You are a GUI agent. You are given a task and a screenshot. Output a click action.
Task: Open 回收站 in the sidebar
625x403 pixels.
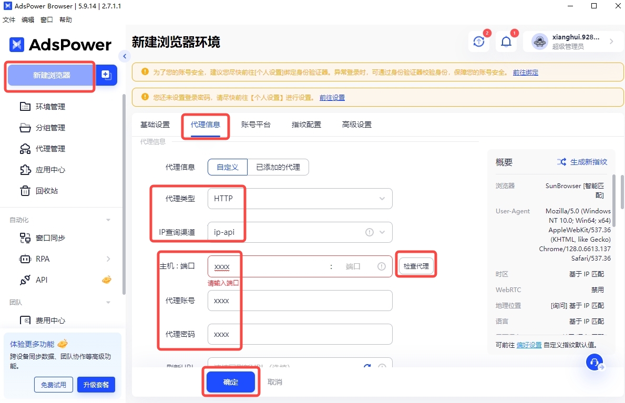39,191
